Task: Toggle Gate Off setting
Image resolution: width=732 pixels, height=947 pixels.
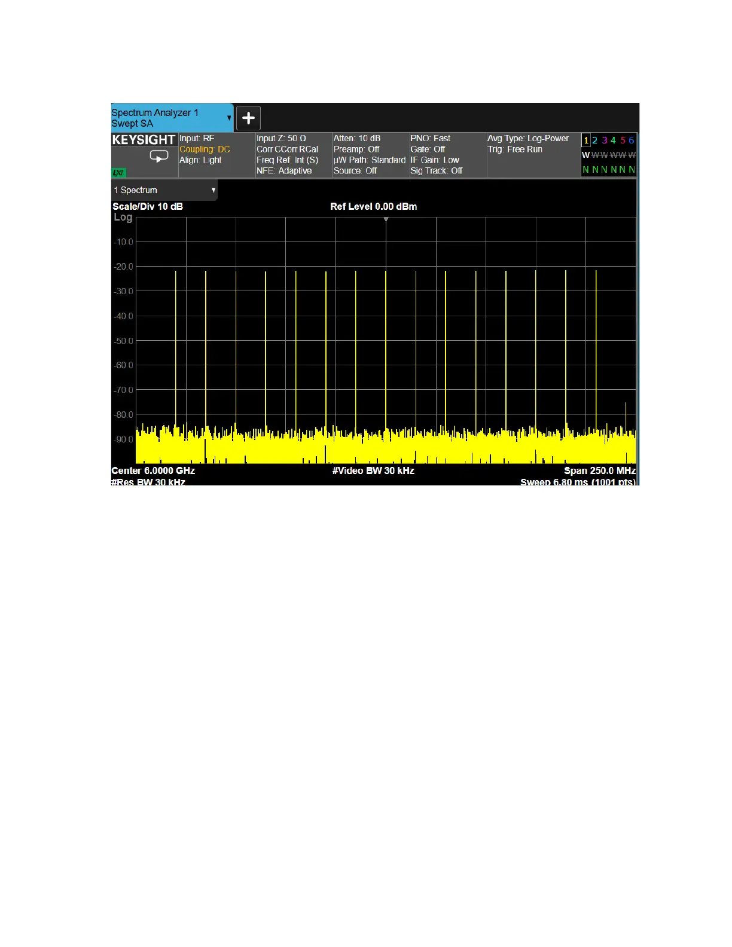Action: coord(428,149)
